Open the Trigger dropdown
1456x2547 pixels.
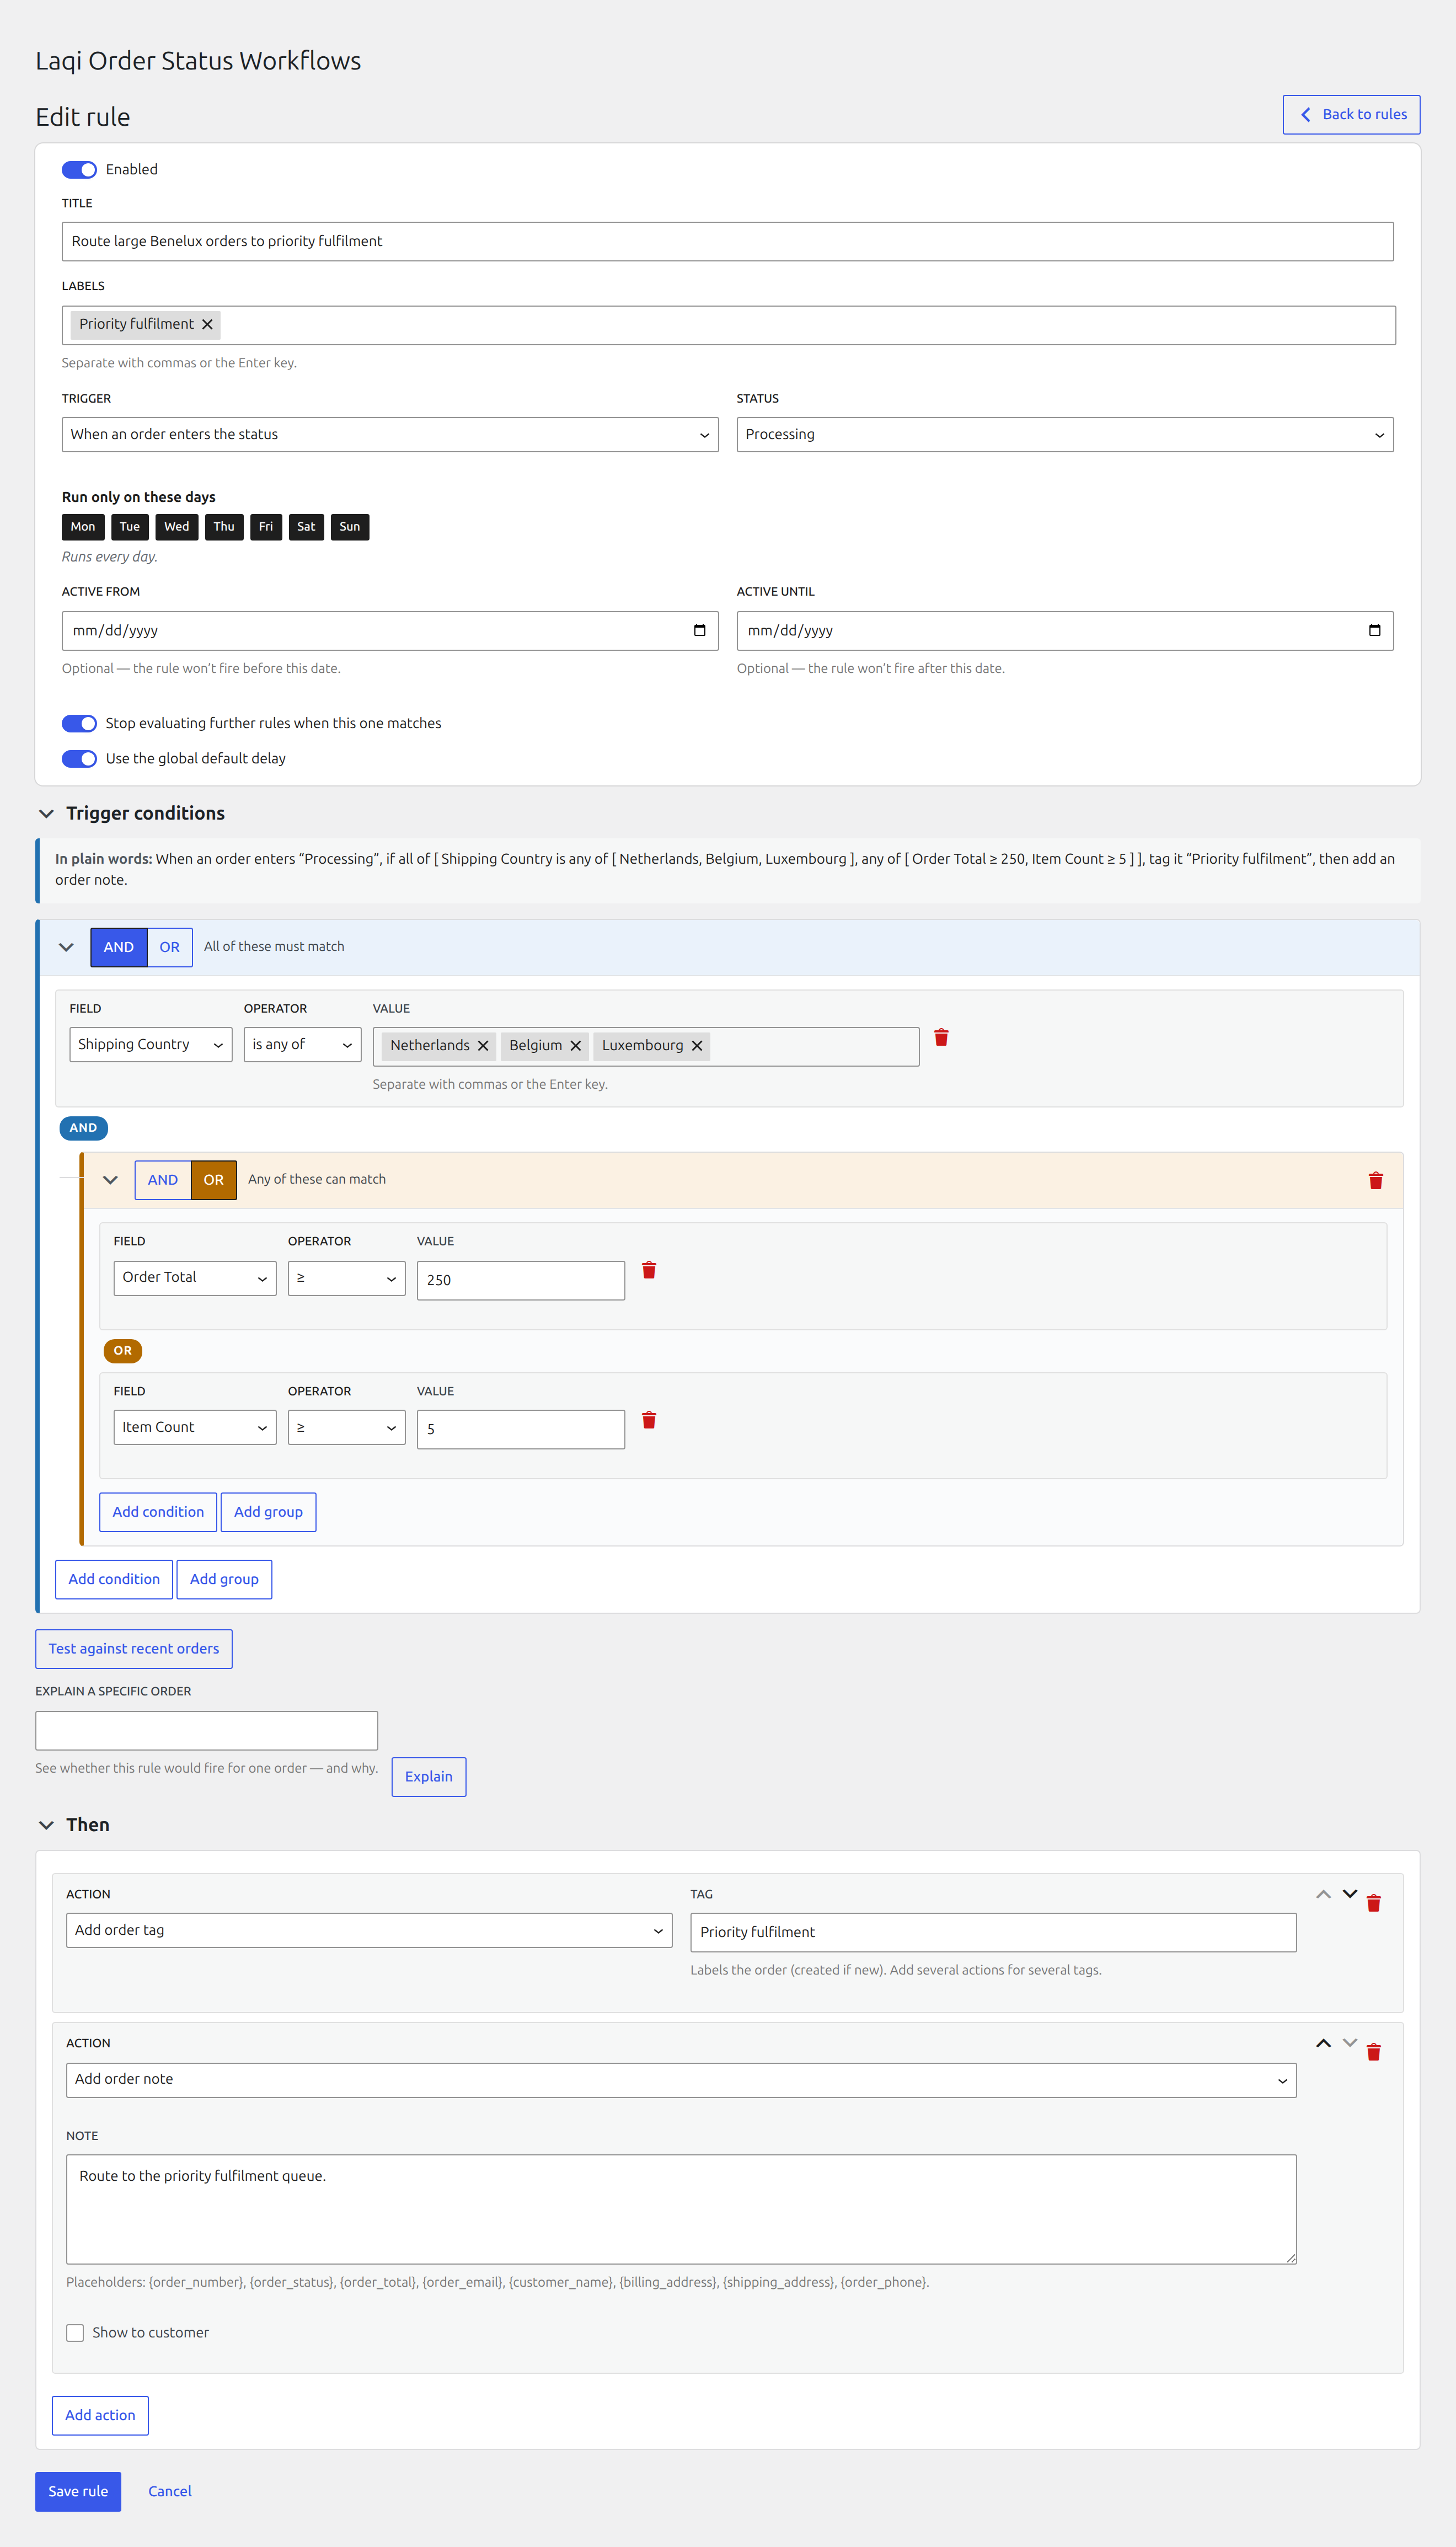point(390,435)
